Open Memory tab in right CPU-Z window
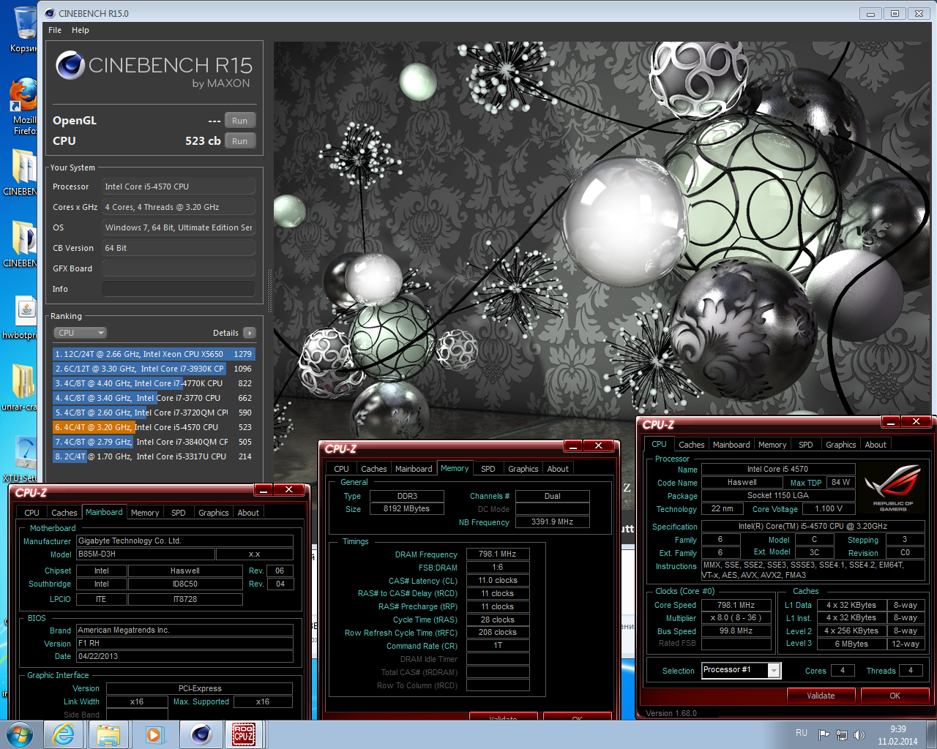The width and height of the screenshot is (937, 749). [772, 445]
